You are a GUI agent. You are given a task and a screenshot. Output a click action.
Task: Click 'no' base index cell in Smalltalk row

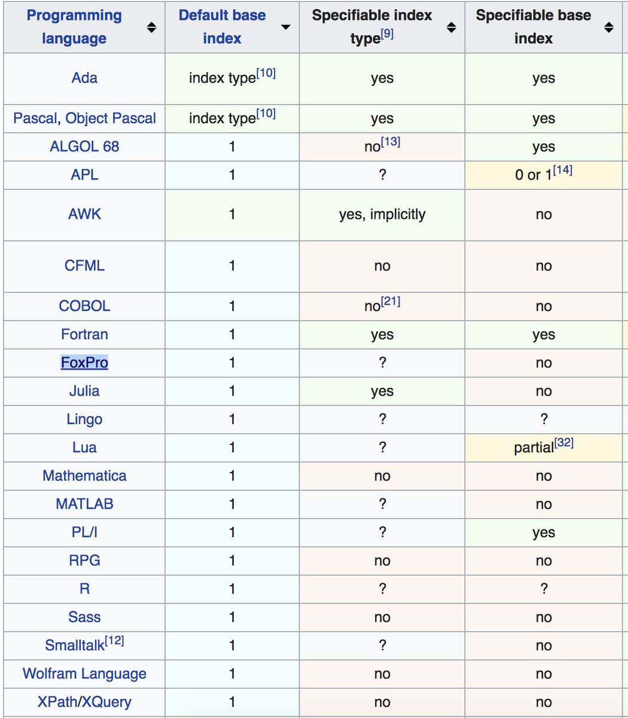tap(544, 646)
